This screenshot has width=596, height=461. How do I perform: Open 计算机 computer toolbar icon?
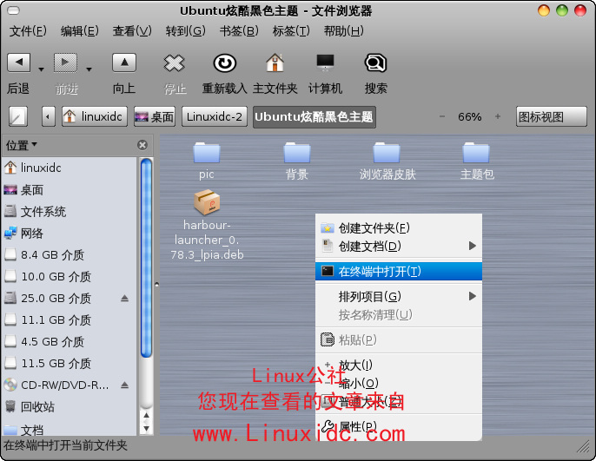coord(325,63)
